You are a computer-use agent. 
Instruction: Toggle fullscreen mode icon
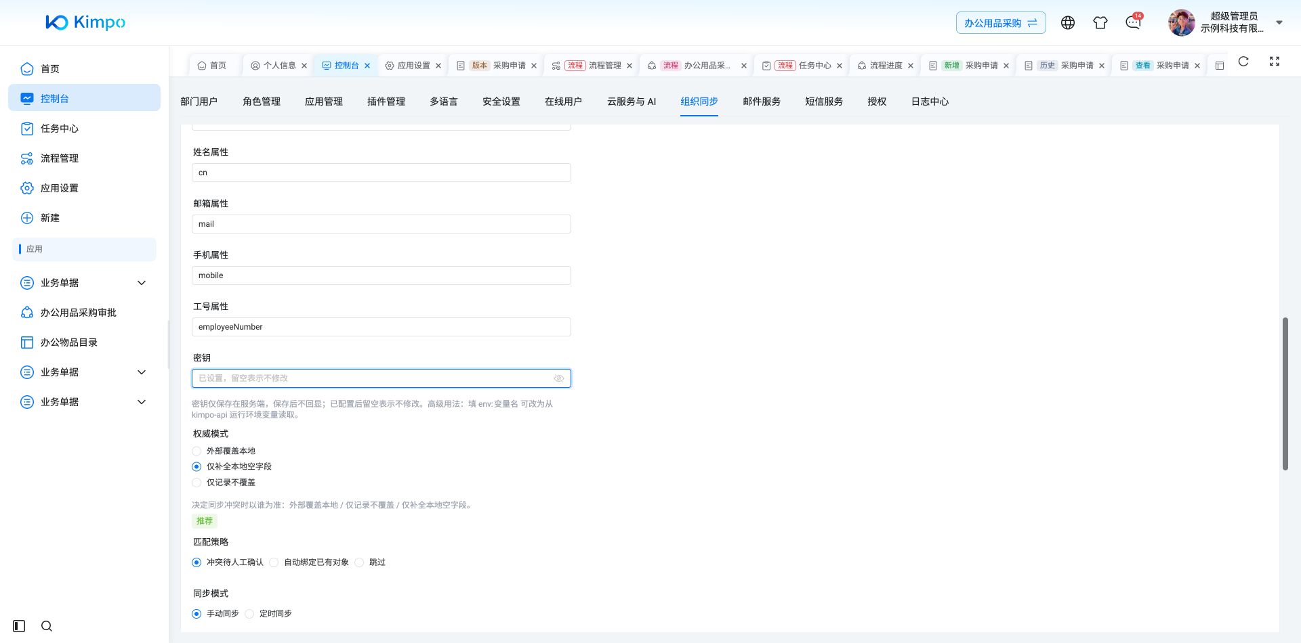pyautogui.click(x=1275, y=61)
